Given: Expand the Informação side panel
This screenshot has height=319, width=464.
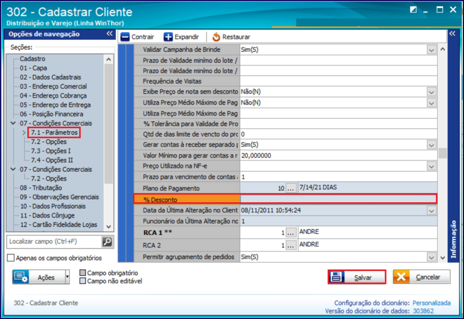Looking at the screenshot, I should tap(452, 33).
